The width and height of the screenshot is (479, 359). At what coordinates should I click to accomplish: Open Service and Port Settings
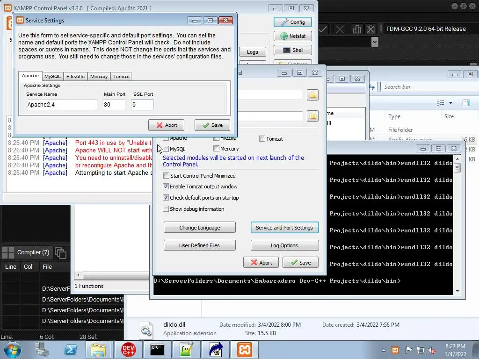[284, 228]
